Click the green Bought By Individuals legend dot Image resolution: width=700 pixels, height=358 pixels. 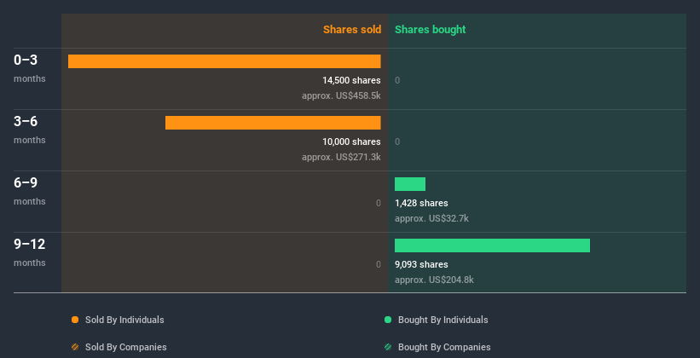point(388,320)
